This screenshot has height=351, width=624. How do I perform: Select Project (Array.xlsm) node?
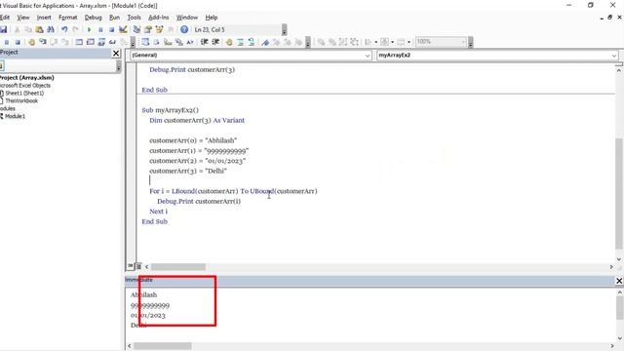coord(27,78)
